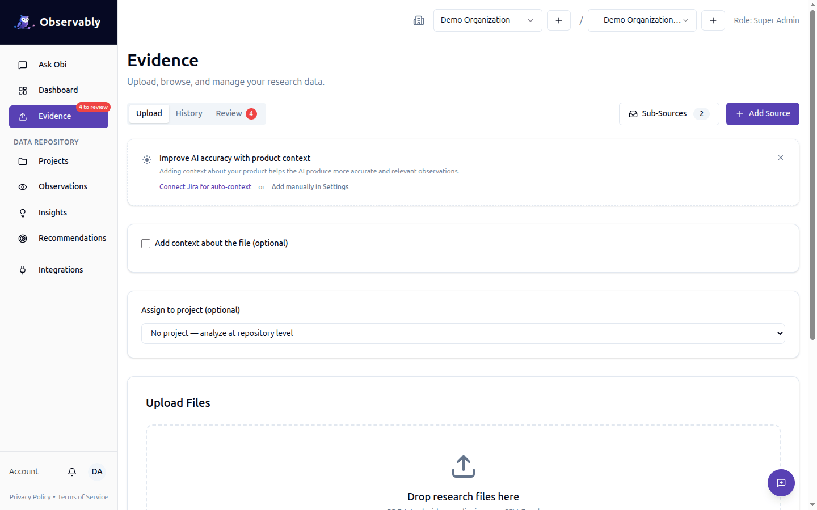This screenshot has width=817, height=510.
Task: Open the 'Assign to project' dropdown
Action: tap(462, 333)
